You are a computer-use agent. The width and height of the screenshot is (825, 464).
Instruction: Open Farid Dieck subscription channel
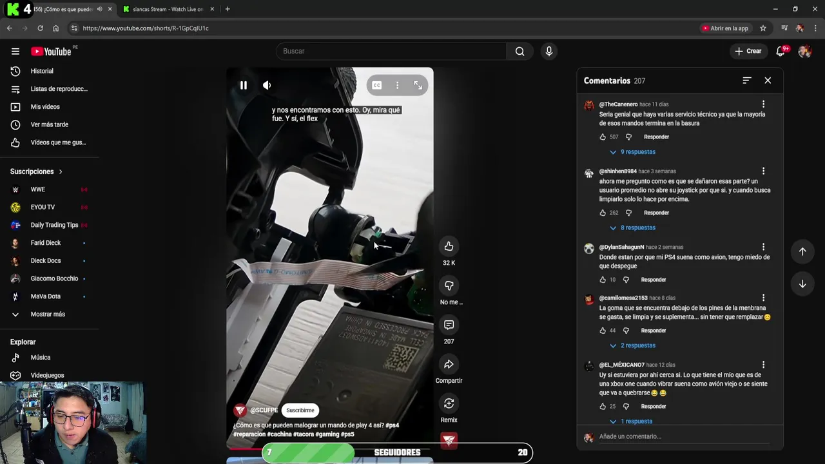49,243
